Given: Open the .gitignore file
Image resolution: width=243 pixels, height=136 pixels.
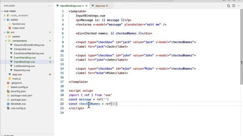Looking at the screenshot, I should coord(16,83).
